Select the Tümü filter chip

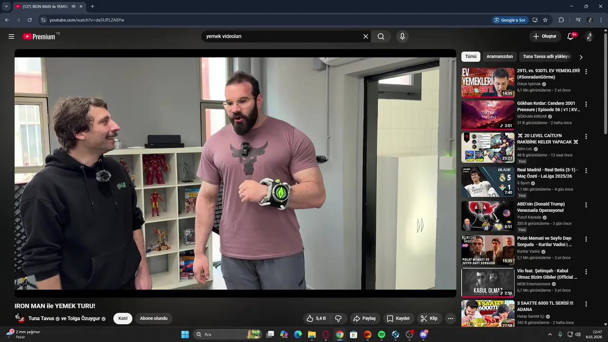[x=471, y=57]
